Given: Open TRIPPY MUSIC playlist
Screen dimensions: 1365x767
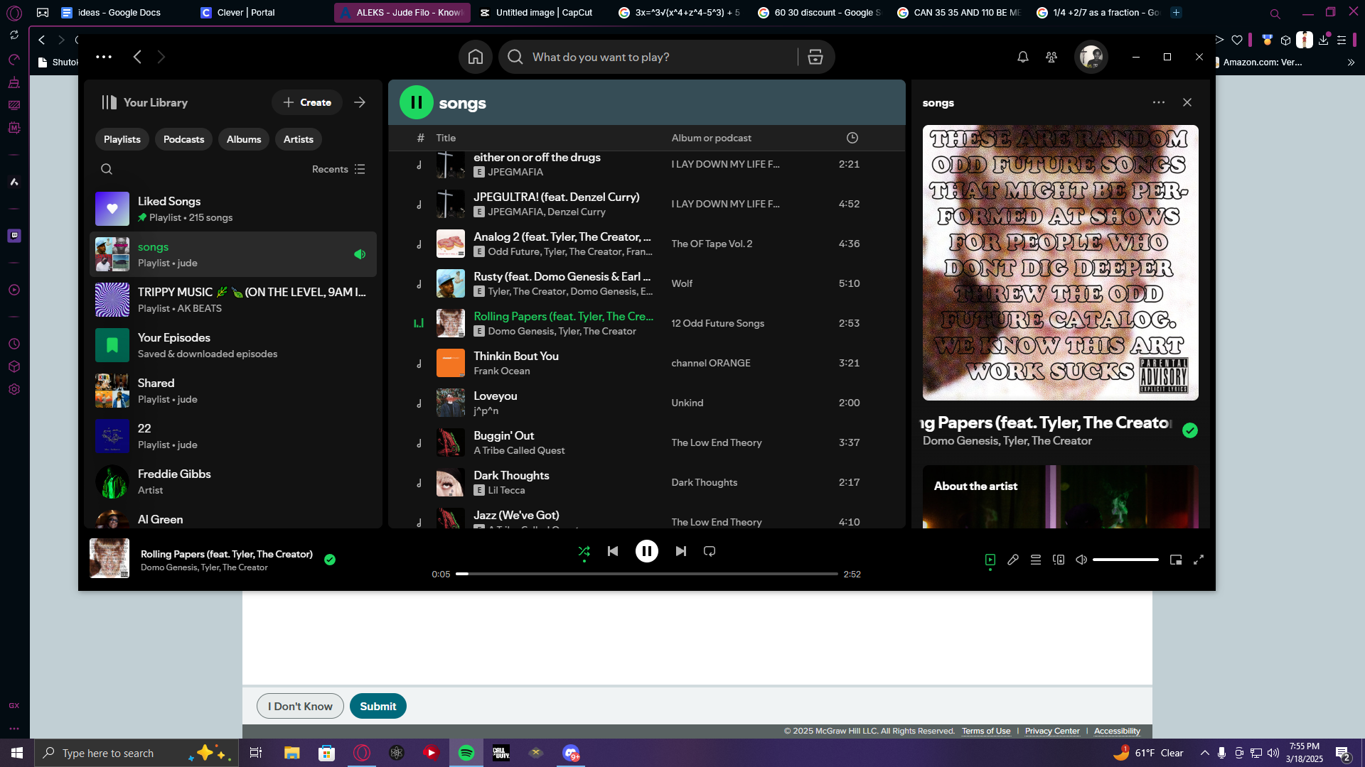Looking at the screenshot, I should [x=233, y=300].
